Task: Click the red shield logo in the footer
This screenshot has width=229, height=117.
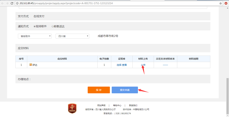Action: [x=72, y=108]
